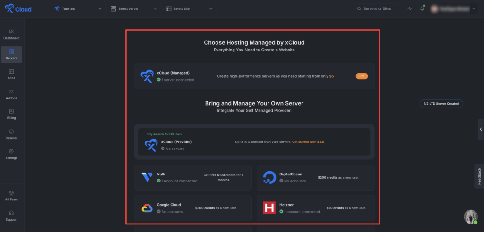The image size is (484, 232).
Task: Click the Hetzner logo icon
Action: [269, 207]
